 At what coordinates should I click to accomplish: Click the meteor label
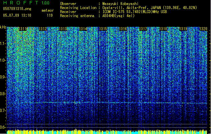(x=48, y=10)
